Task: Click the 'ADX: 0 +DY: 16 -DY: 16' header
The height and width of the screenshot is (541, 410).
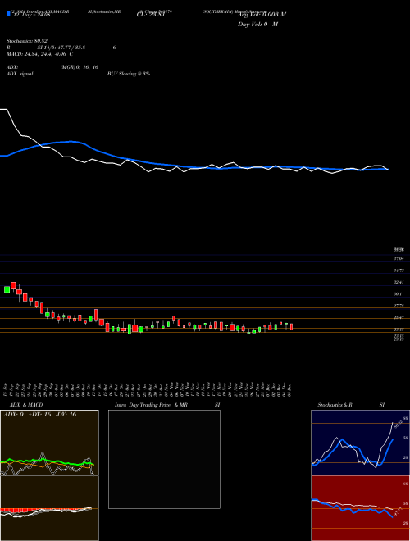Action: (x=39, y=415)
